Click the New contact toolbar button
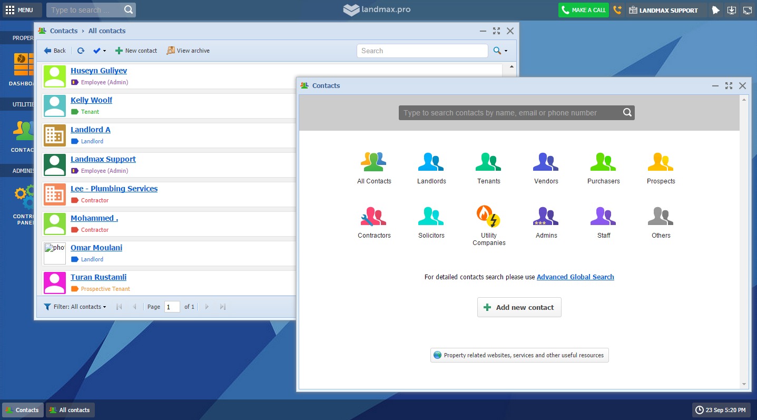 pos(136,51)
